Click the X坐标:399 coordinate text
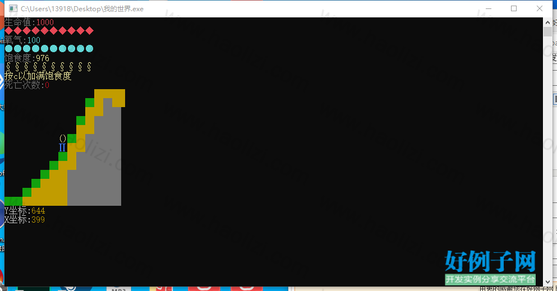 tap(25, 219)
